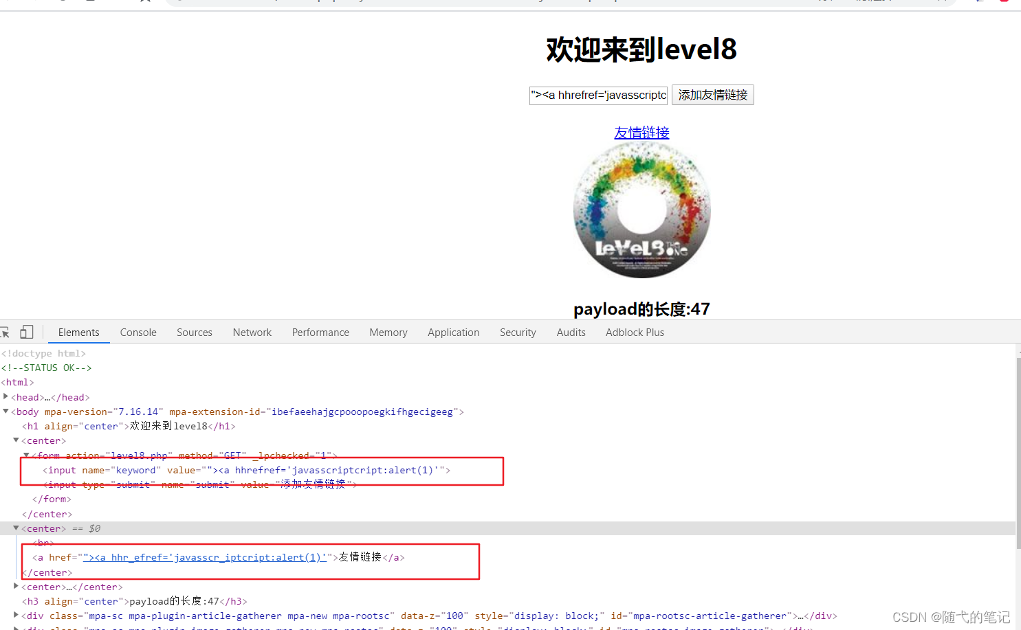
Task: Collapse the body element node
Action: click(x=6, y=411)
